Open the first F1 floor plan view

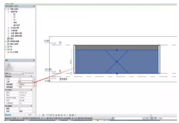[14, 14]
